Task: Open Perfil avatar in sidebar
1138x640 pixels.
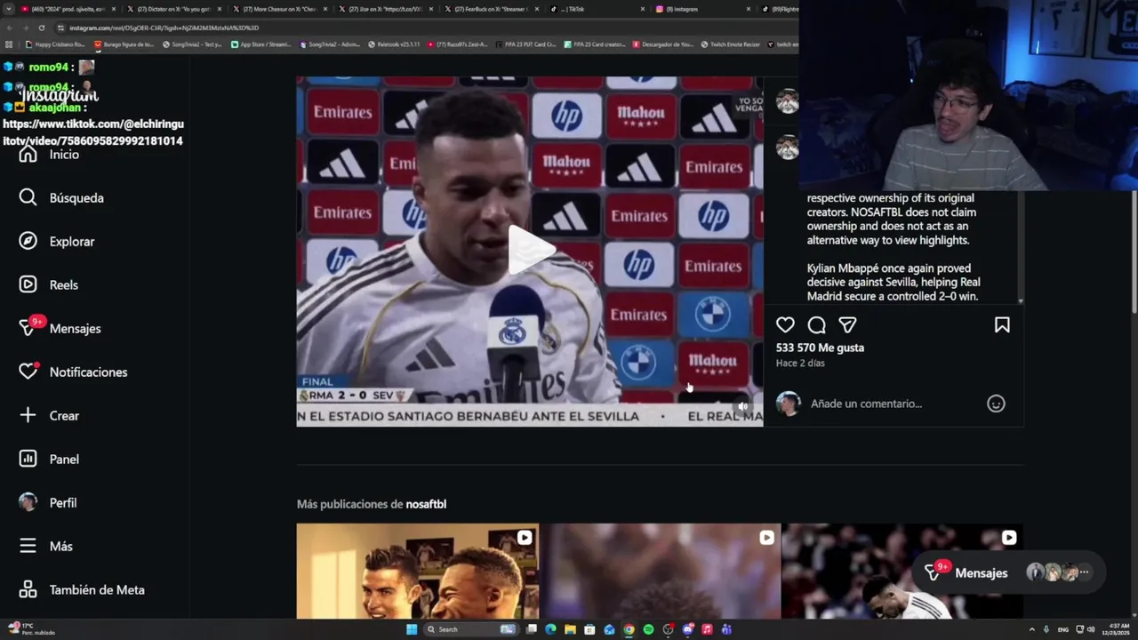Action: (28, 502)
